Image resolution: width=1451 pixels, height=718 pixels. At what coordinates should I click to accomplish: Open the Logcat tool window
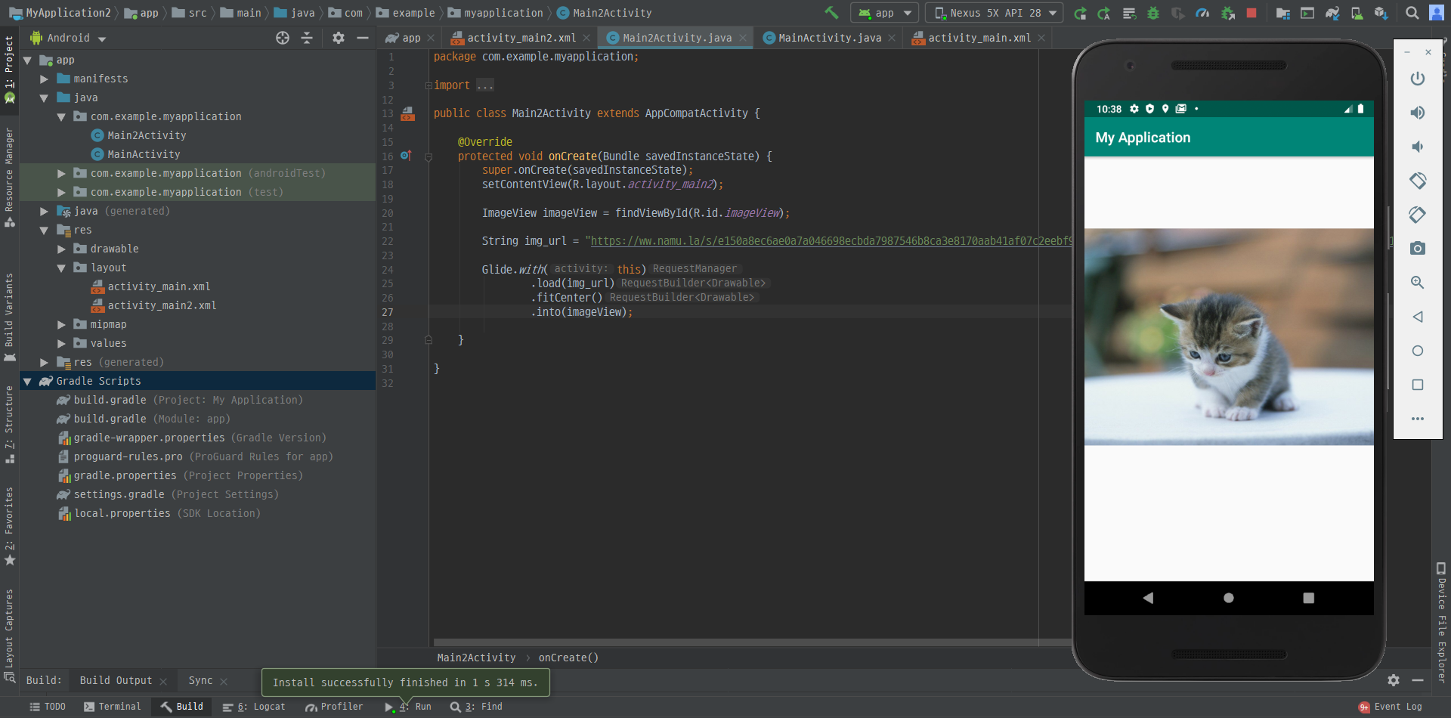(254, 707)
